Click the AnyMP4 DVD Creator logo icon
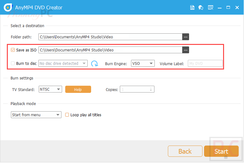Viewport: 244px width, 163px height. tap(8, 7)
